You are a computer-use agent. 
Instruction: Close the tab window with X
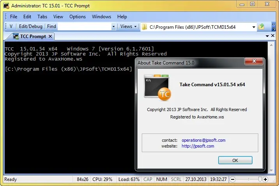point(273,36)
